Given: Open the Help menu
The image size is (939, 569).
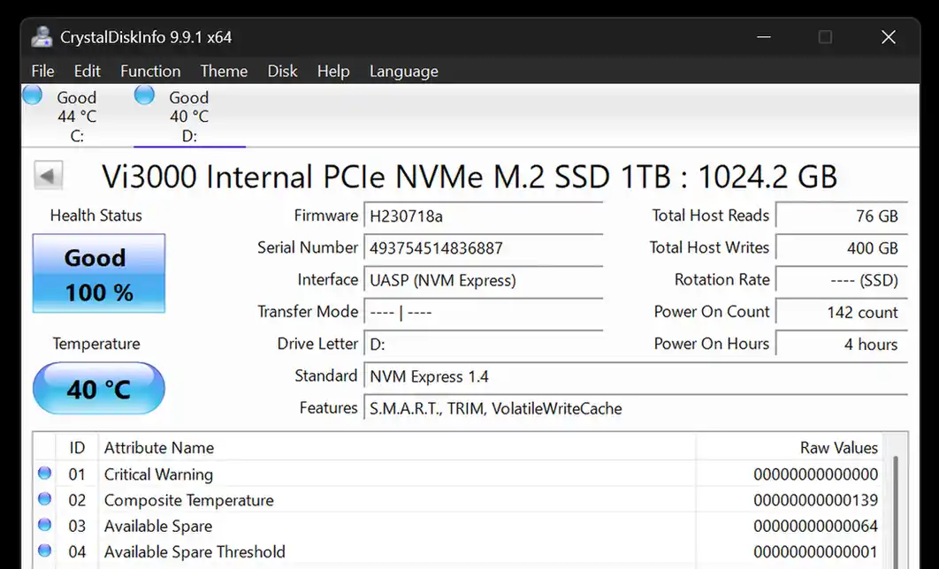Looking at the screenshot, I should (x=333, y=72).
